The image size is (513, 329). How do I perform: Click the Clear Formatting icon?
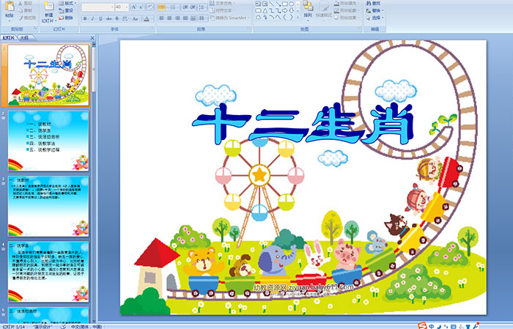150,7
